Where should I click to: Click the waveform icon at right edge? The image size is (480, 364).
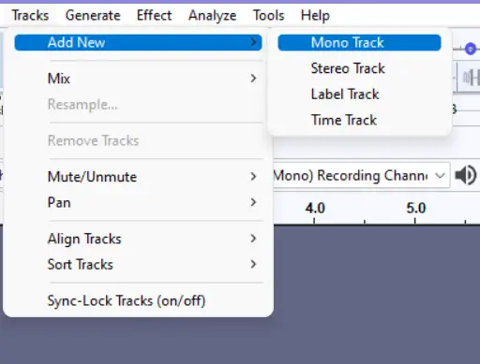click(x=472, y=78)
